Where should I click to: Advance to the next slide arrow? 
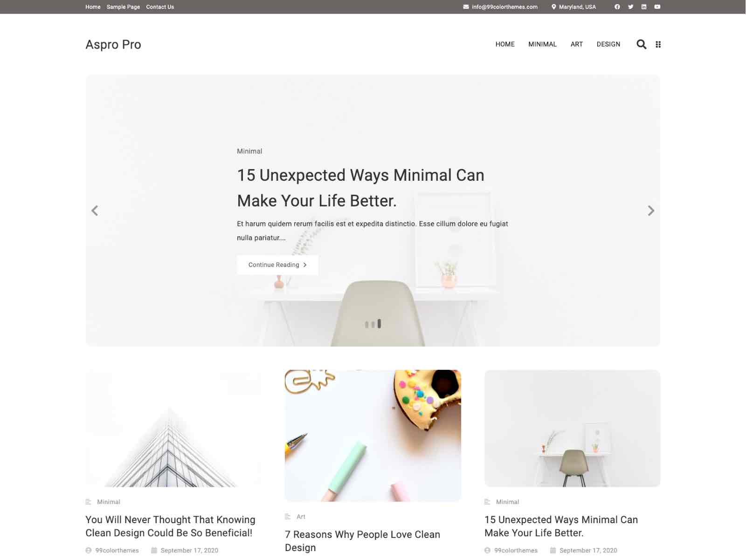click(651, 211)
